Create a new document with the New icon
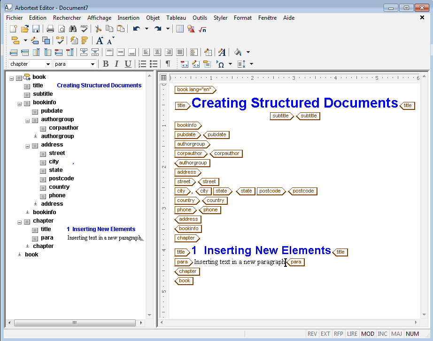This screenshot has height=341, width=433. 13,29
